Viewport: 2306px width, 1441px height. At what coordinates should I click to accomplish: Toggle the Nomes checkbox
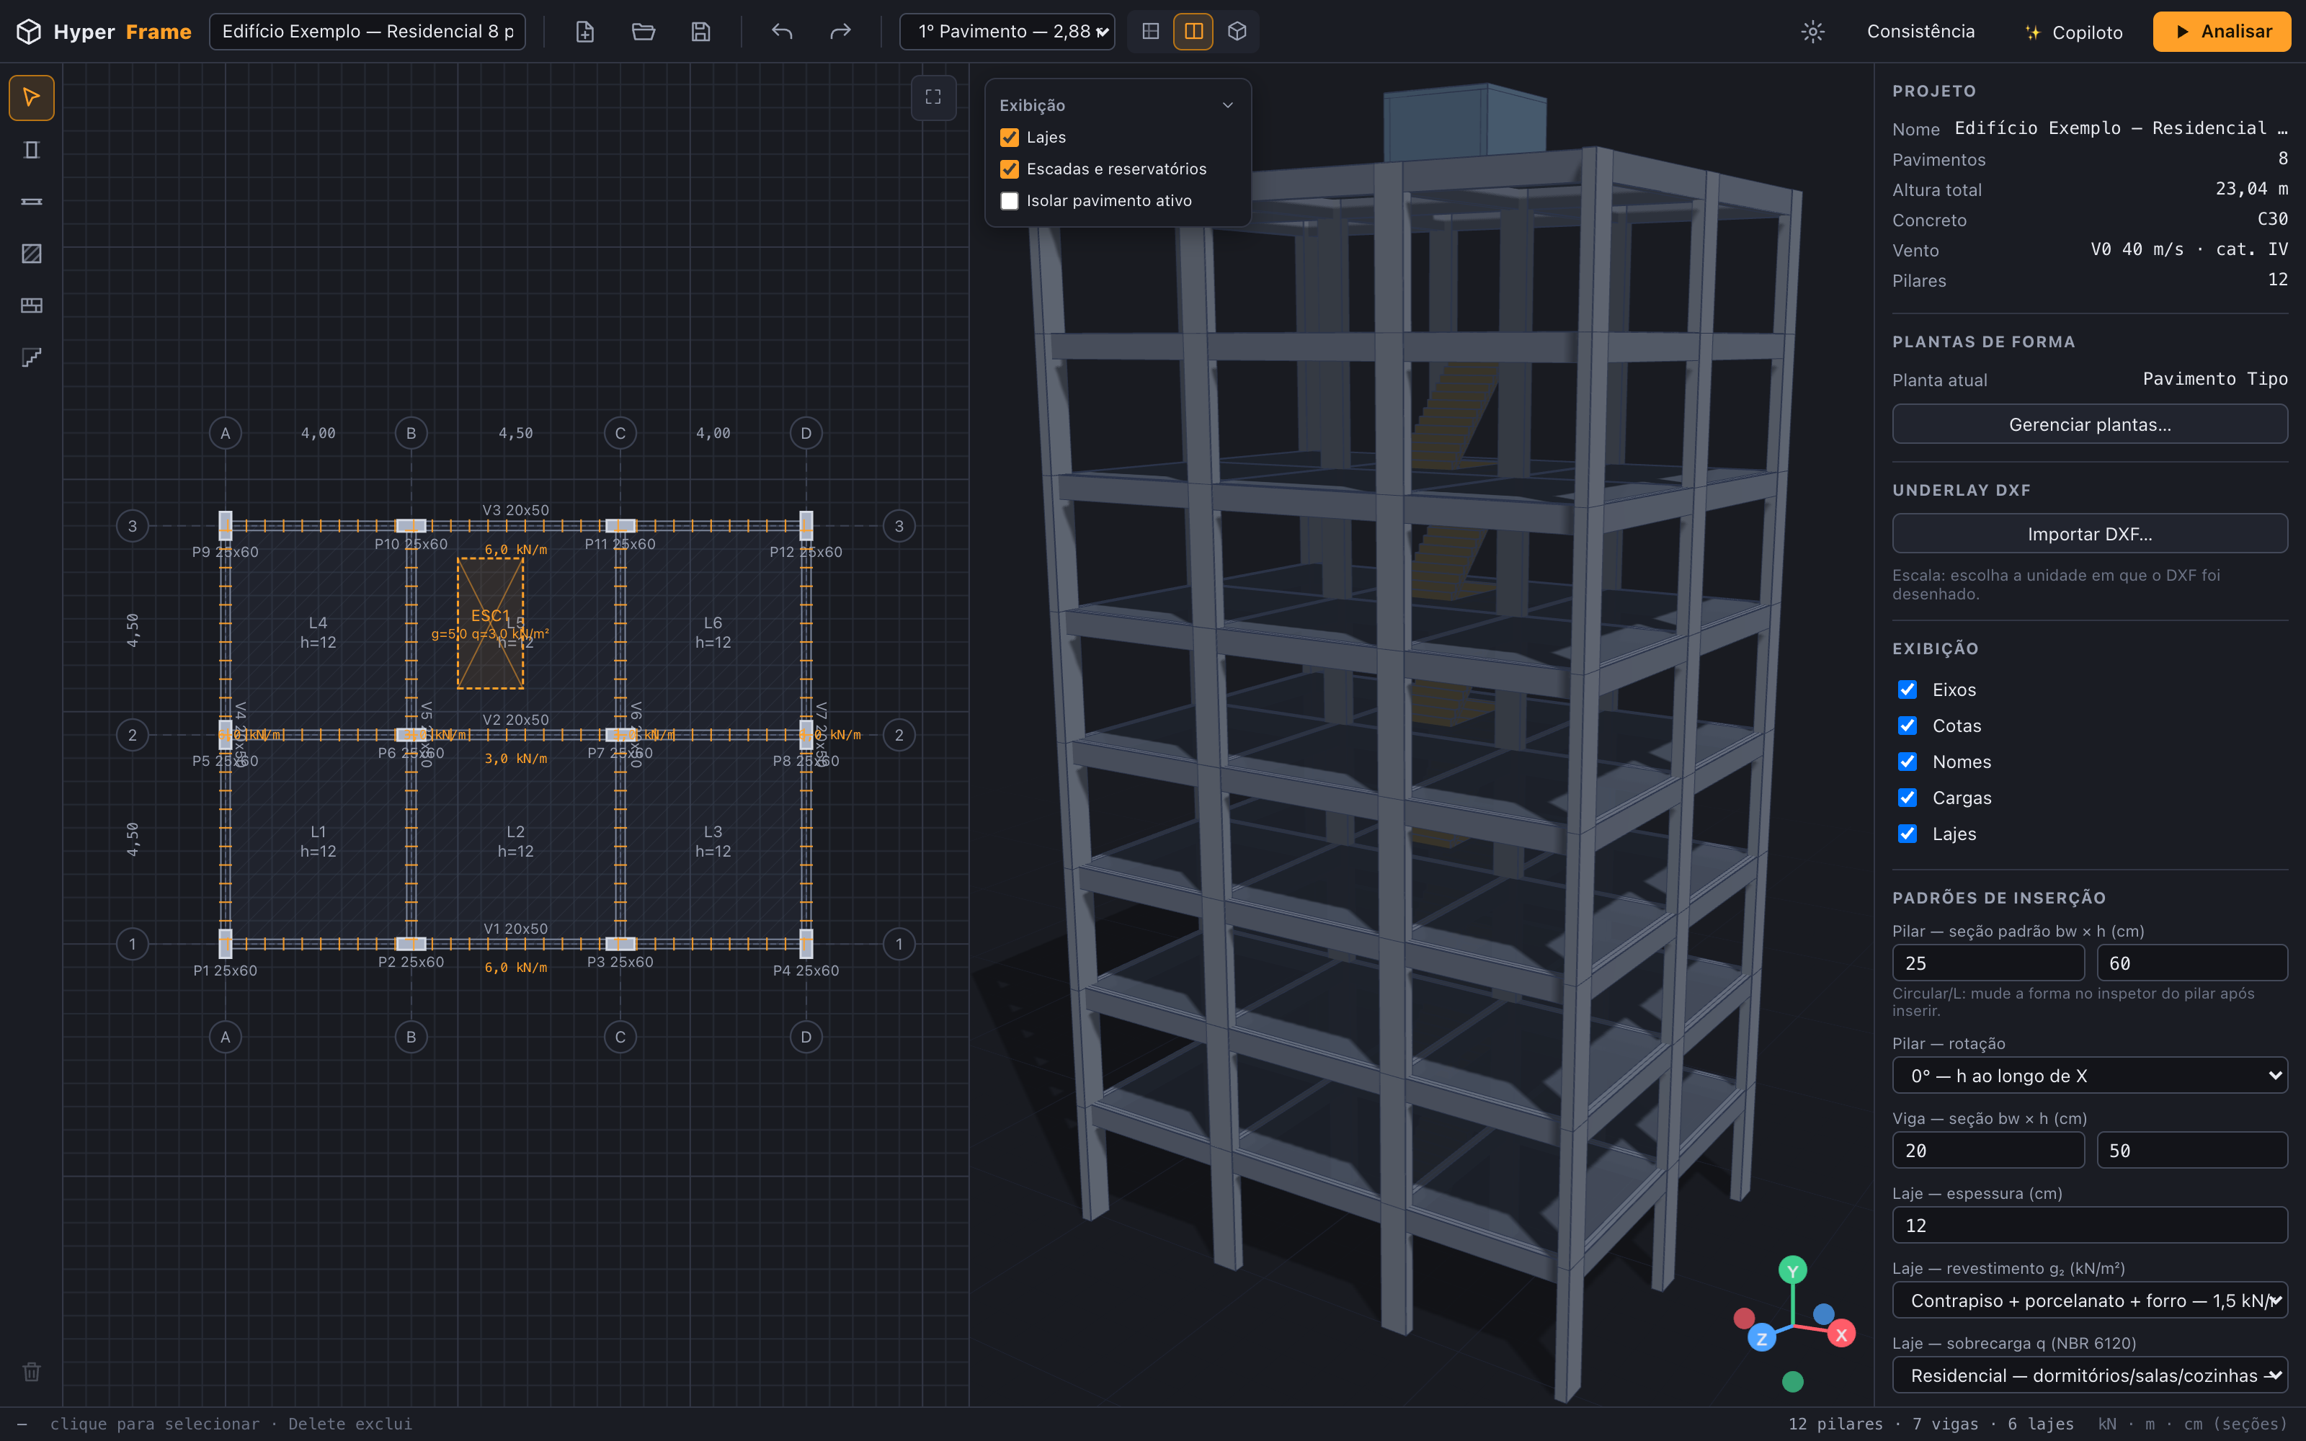[1907, 762]
